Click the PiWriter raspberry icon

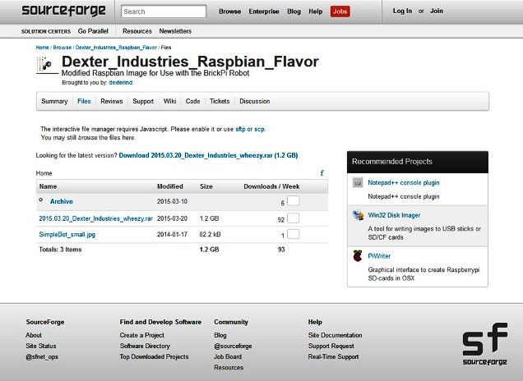358,255
